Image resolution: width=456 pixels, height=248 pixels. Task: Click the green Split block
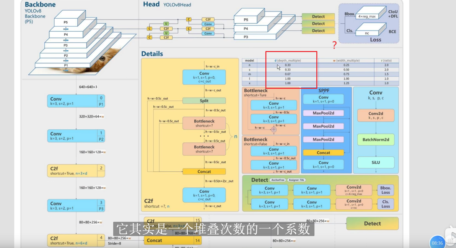(204, 101)
